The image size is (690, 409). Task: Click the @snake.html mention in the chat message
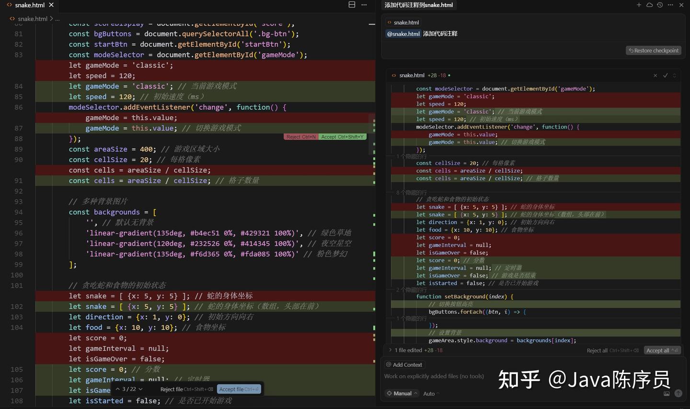(x=403, y=34)
